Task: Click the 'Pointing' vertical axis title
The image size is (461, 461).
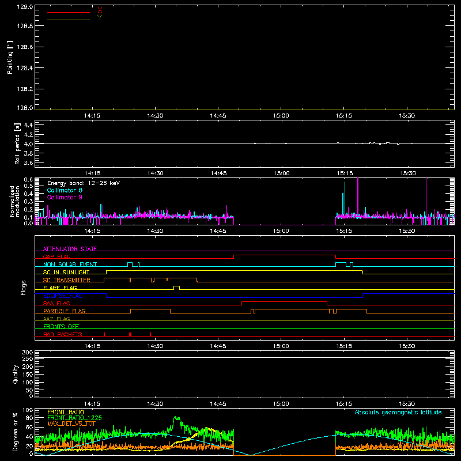Action: point(10,57)
